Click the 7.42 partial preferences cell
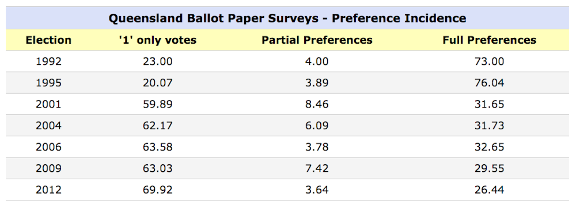576x208 pixels. click(x=317, y=168)
